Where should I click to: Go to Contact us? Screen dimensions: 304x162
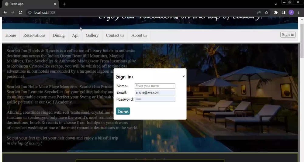tap(115, 35)
